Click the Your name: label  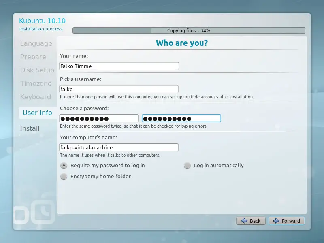[74, 56]
